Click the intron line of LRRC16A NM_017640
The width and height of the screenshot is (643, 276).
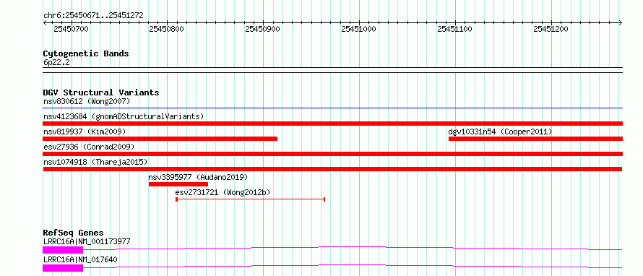tap(353, 266)
